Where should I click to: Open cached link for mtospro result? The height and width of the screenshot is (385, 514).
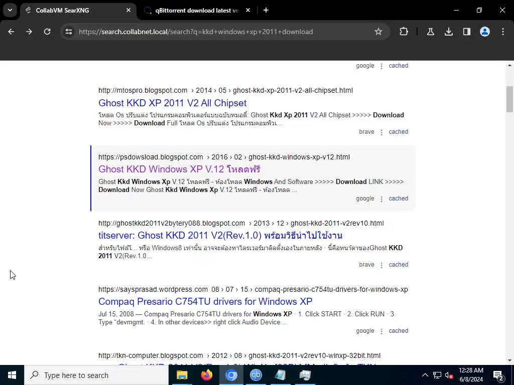(398, 132)
